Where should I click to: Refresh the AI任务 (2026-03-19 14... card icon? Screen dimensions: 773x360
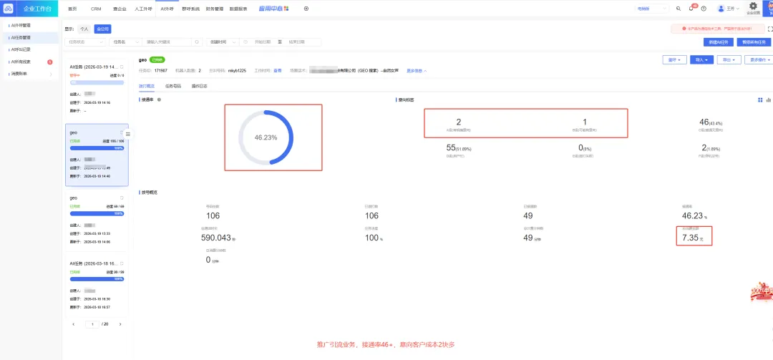click(122, 67)
